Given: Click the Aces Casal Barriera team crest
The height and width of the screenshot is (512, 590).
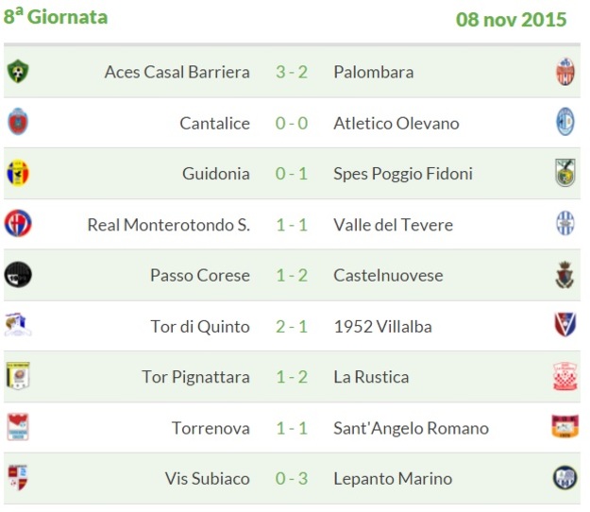Looking at the screenshot, I should coord(18,72).
